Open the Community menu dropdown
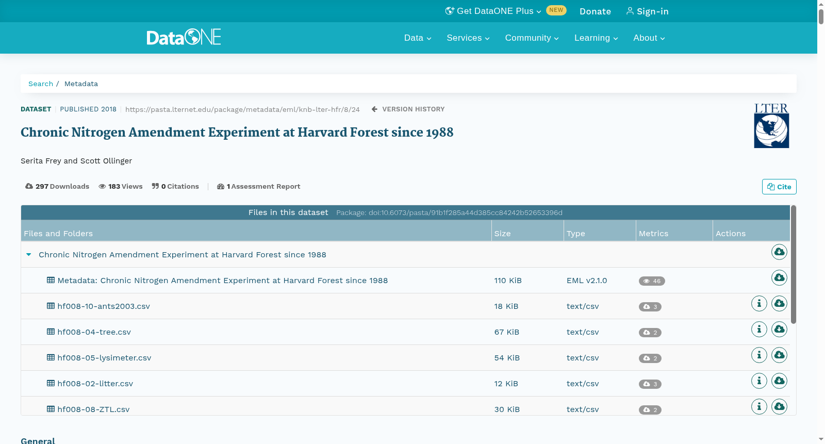Screen dimensions: 825x444 (x=532, y=38)
